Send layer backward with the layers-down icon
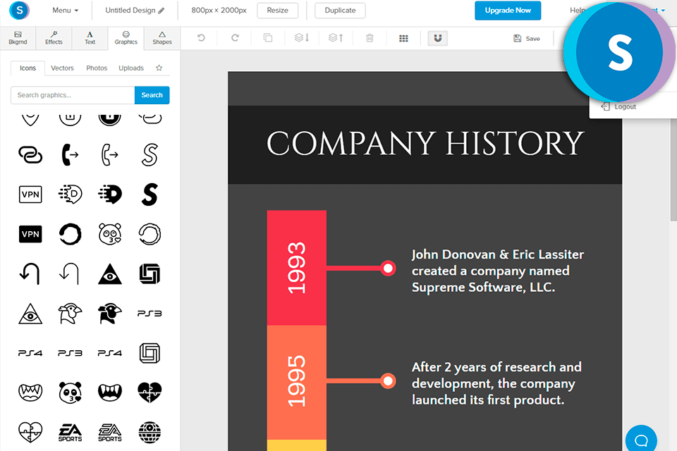The image size is (677, 451). point(302,38)
